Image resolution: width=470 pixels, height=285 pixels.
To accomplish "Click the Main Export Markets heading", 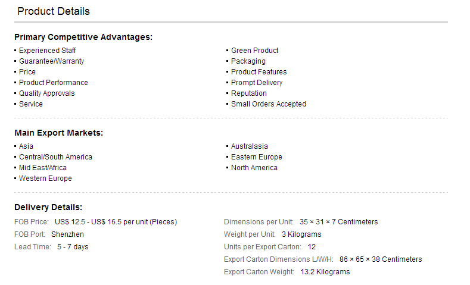I will tap(58, 133).
